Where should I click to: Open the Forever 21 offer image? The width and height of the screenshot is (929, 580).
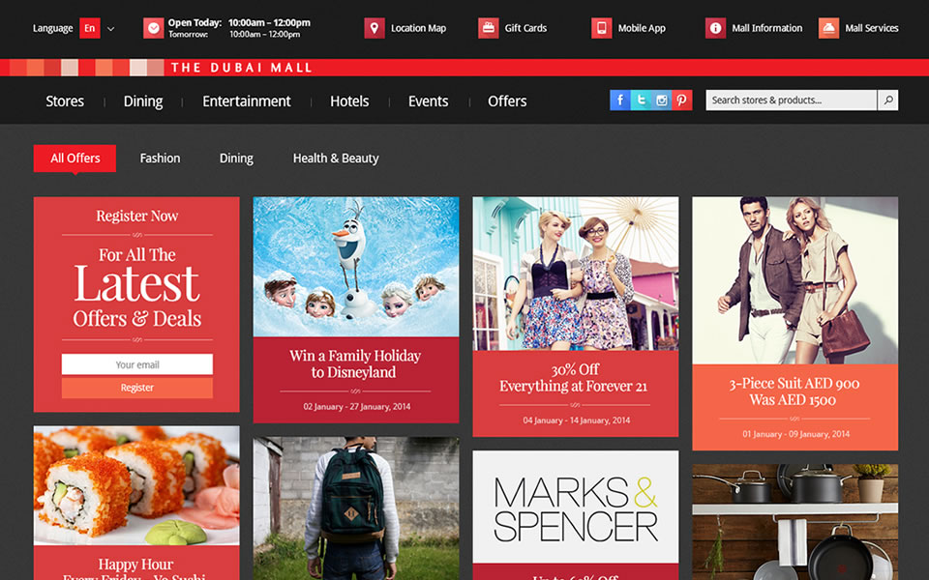tap(575, 274)
